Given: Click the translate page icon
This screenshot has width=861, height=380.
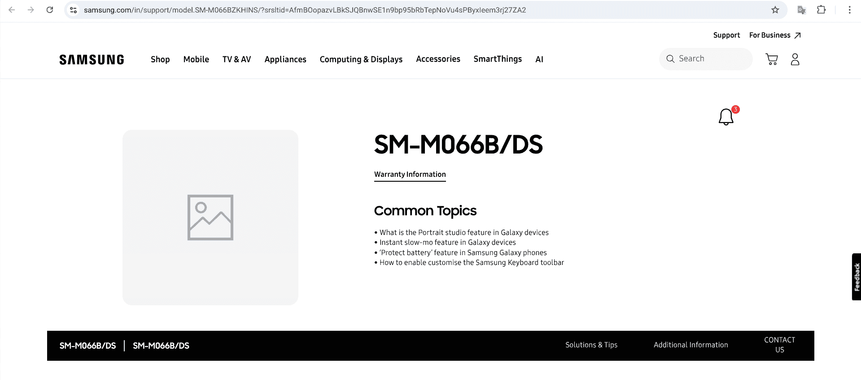Looking at the screenshot, I should coord(801,10).
